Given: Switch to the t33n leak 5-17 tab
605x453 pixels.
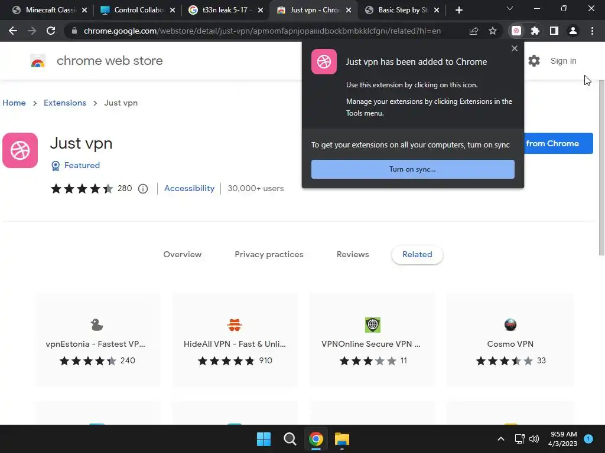Looking at the screenshot, I should [226, 10].
